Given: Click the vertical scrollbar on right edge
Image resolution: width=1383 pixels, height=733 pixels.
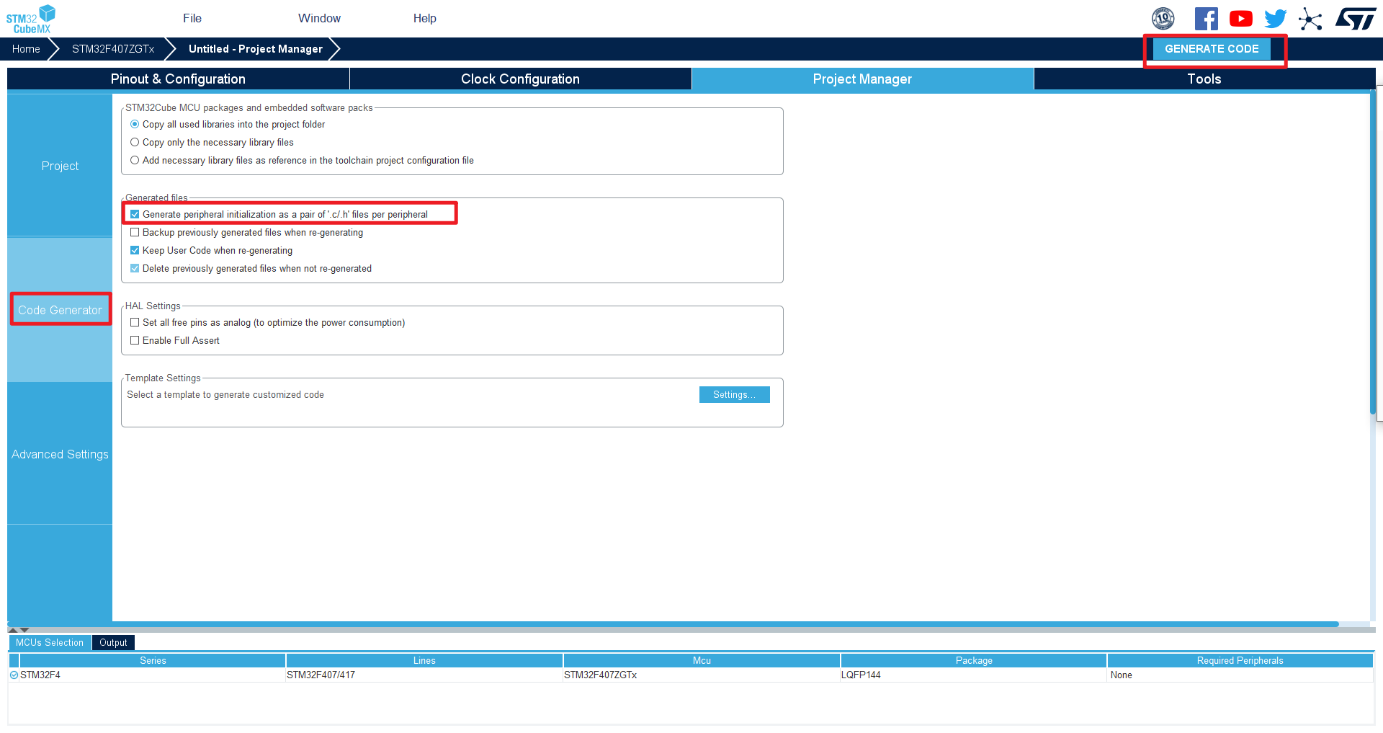Looking at the screenshot, I should click(x=1373, y=252).
